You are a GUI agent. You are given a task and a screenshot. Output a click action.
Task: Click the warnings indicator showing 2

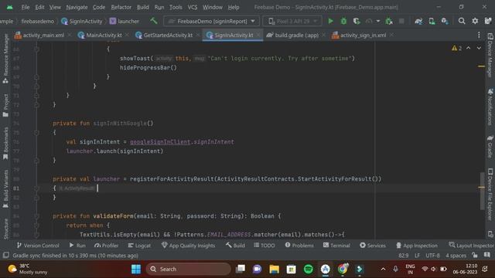click(457, 48)
